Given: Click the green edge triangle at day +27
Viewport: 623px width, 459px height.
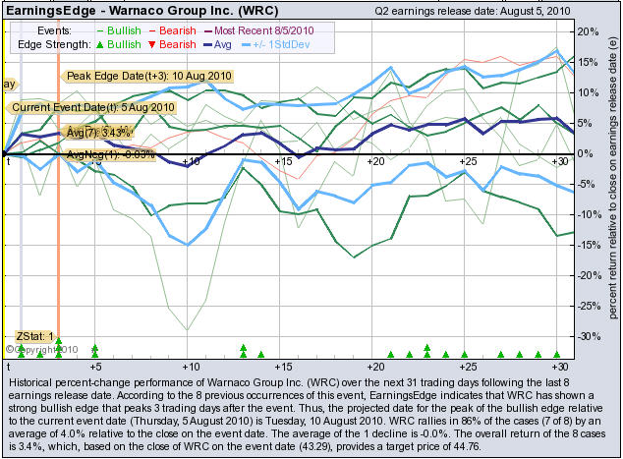Looking at the screenshot, I should [x=500, y=354].
